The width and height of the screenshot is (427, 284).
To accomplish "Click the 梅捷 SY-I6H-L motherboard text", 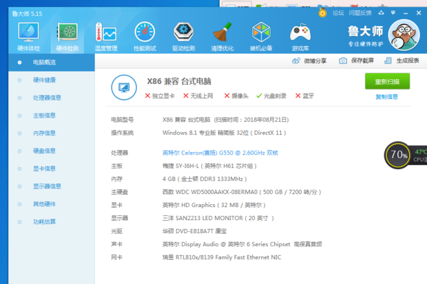I will pyautogui.click(x=209, y=166).
